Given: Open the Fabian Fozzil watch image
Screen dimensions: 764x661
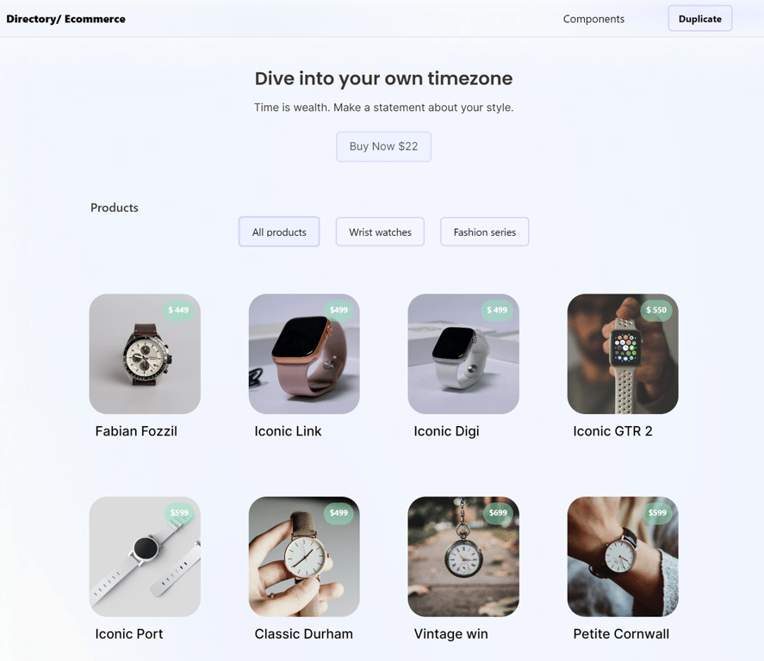Looking at the screenshot, I should (x=145, y=354).
